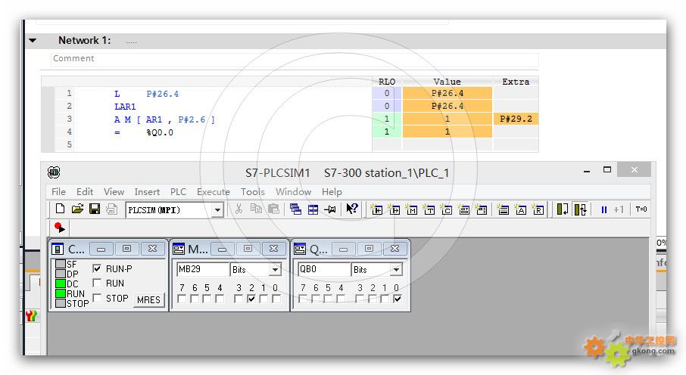The width and height of the screenshot is (686, 375).
Task: Click the MB29 address input field
Action: (203, 269)
